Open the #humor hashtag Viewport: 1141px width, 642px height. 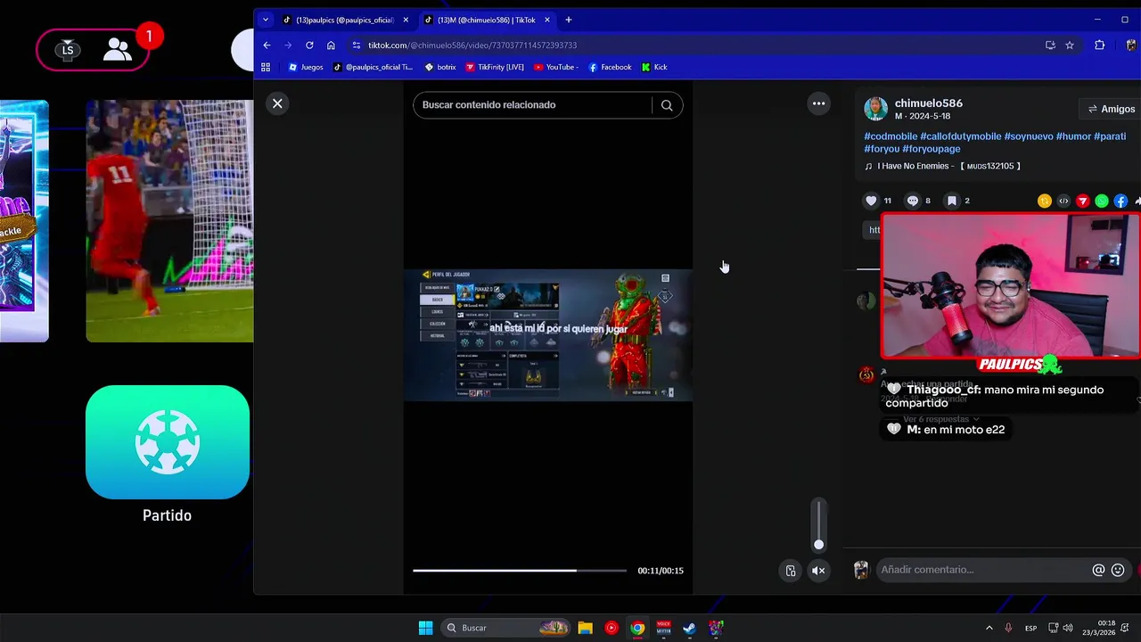point(1073,136)
